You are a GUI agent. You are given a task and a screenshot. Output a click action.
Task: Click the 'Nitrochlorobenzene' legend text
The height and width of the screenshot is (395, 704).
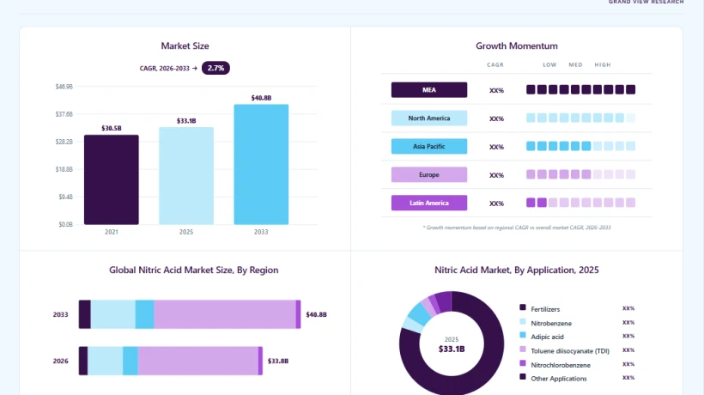(561, 365)
